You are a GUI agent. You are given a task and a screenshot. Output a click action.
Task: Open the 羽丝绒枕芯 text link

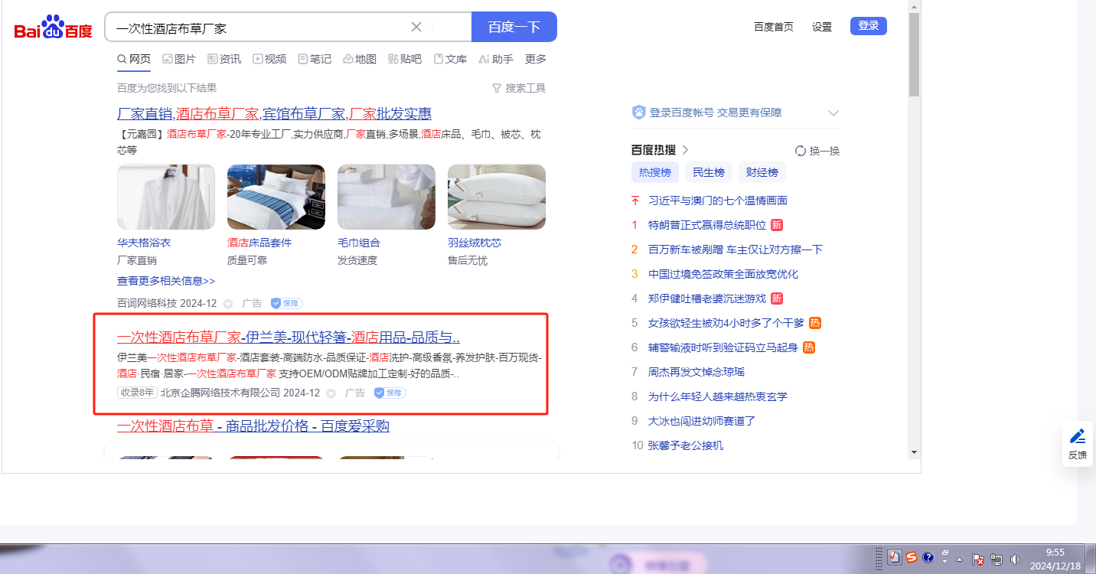[x=475, y=243]
